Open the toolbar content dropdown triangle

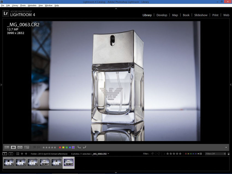coord(226,147)
